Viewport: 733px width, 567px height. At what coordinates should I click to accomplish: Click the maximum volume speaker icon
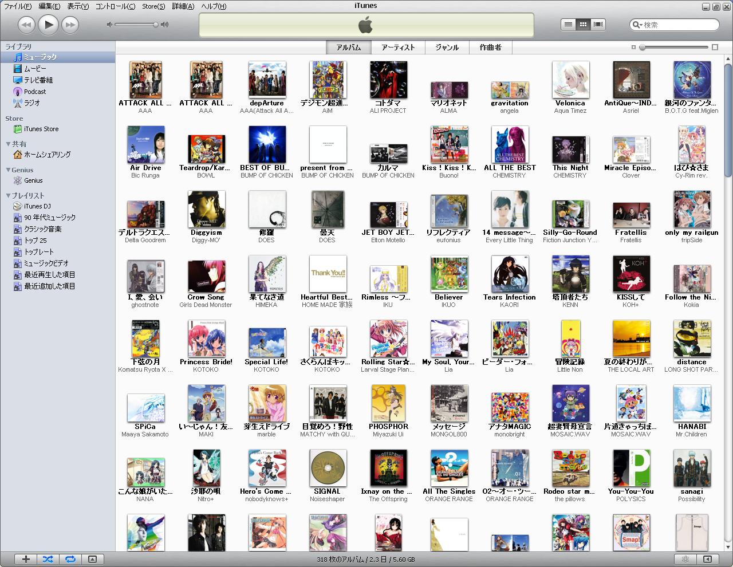point(165,25)
